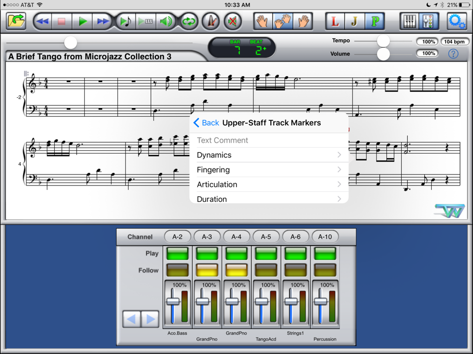
Task: Toggle Play for GrandPno channel A-4
Action: pos(236,254)
